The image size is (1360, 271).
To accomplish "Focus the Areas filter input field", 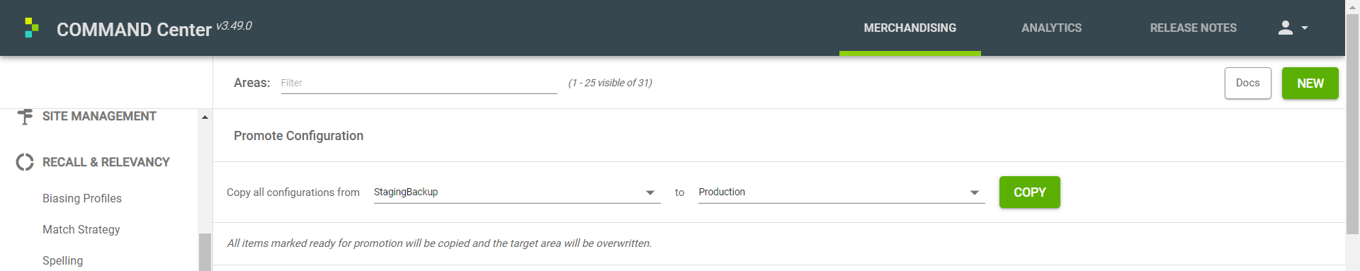I will (419, 83).
